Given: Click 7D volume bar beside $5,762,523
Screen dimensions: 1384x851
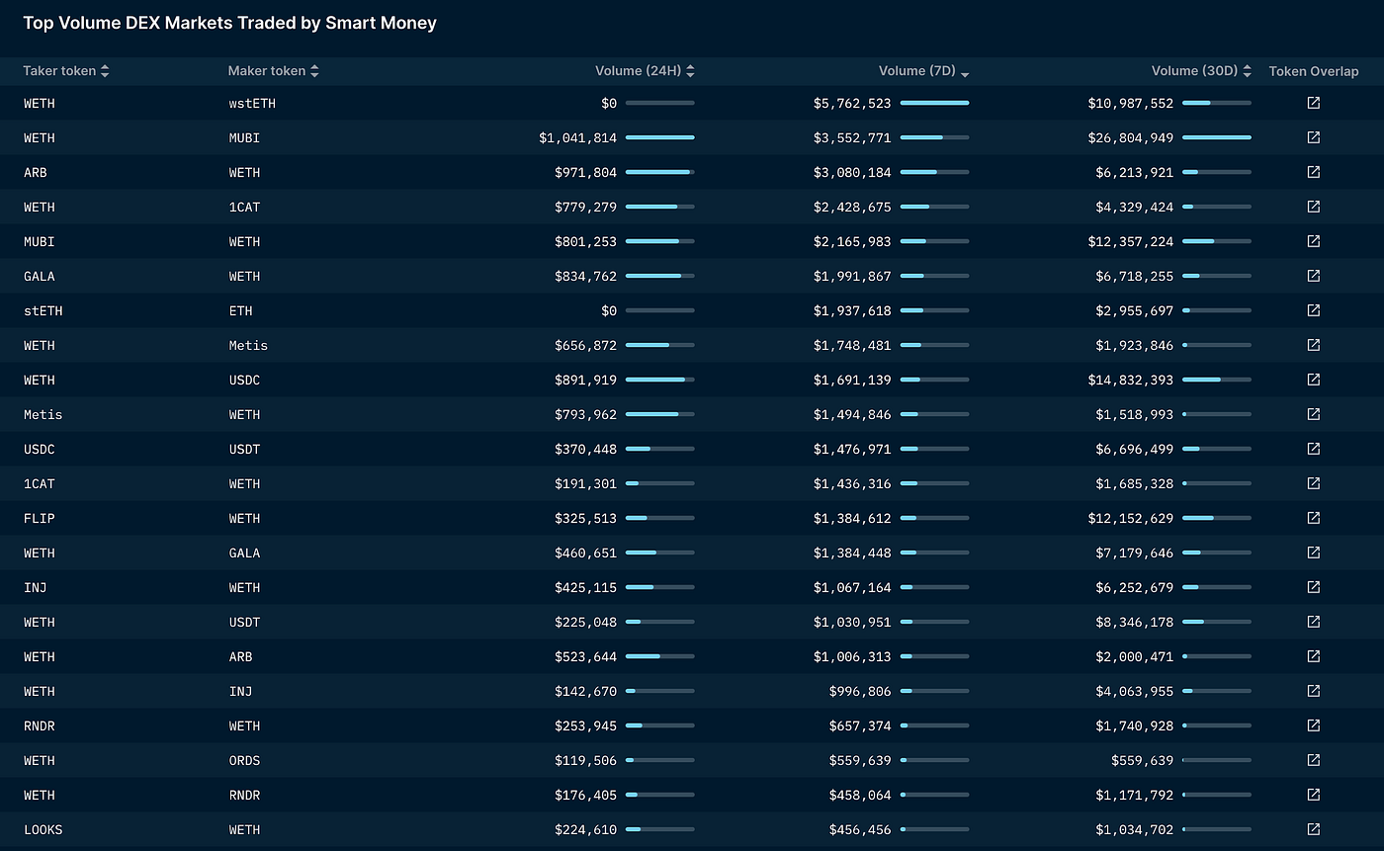Looking at the screenshot, I should (935, 103).
